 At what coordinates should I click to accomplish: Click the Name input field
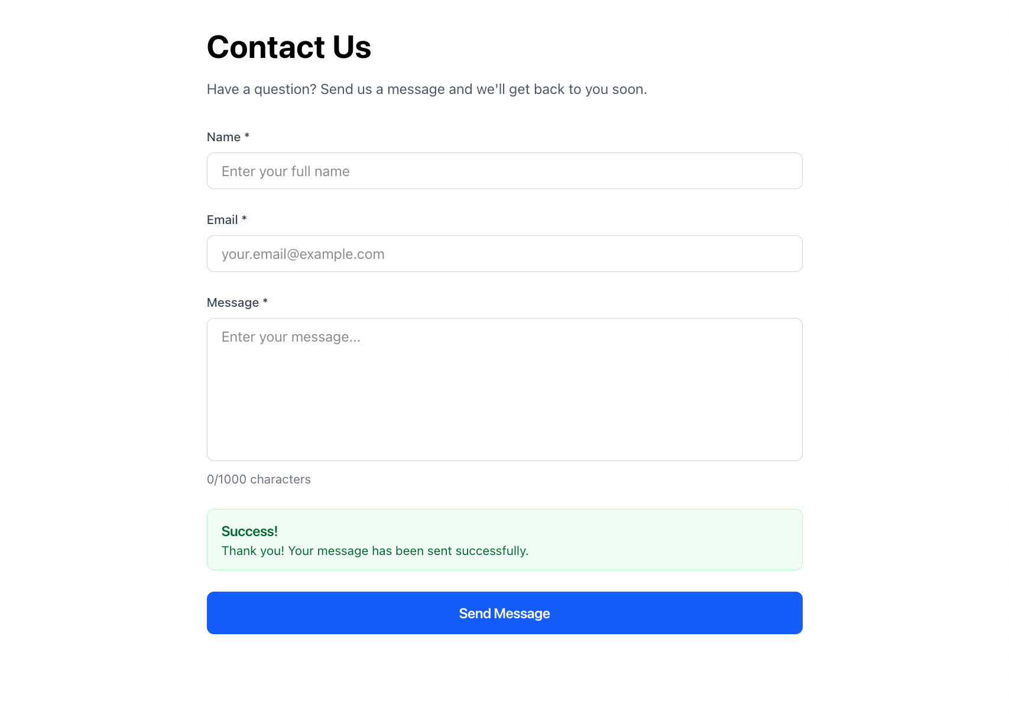(x=504, y=171)
